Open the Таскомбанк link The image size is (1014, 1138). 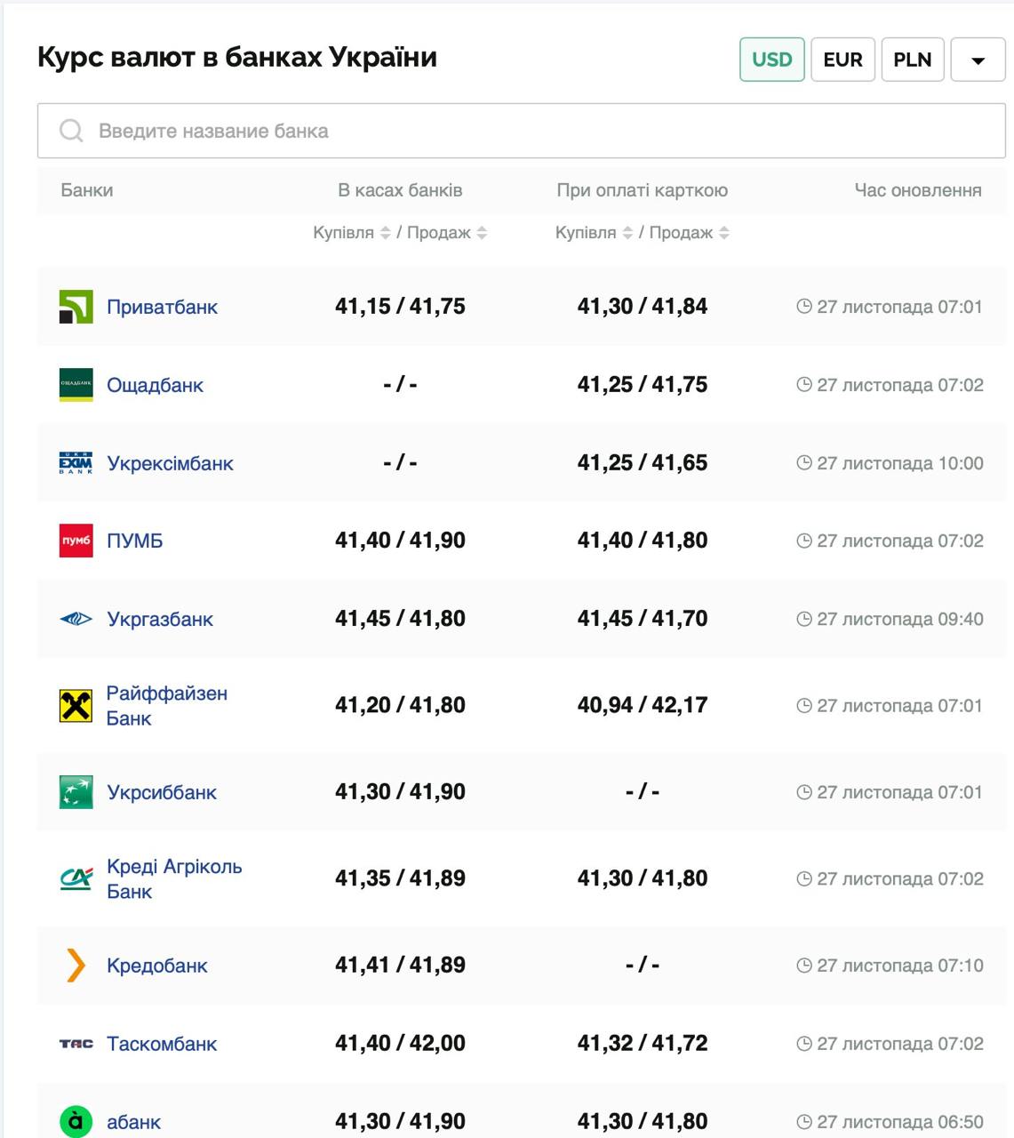[162, 1044]
